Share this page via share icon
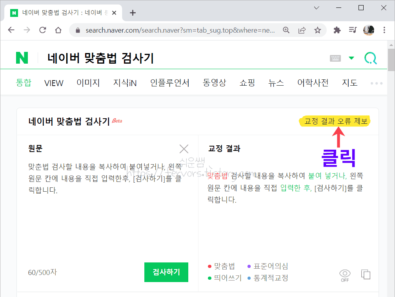This screenshot has height=297, width=395. pyautogui.click(x=302, y=30)
